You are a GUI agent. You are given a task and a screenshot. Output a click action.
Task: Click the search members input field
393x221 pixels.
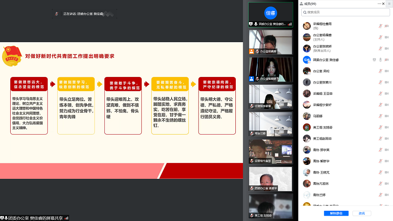tap(345, 13)
